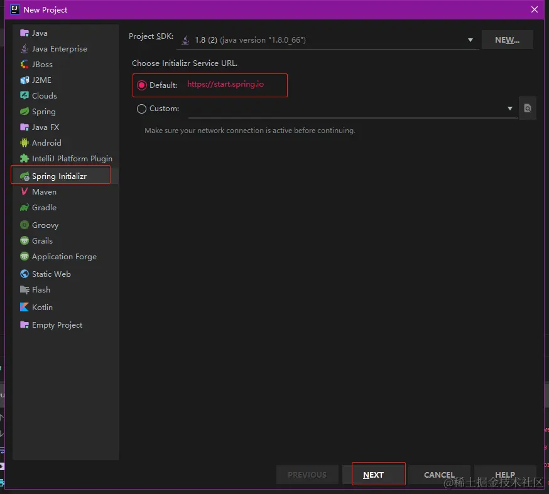This screenshot has width=549, height=494.
Task: Click the Java Enterprise icon
Action: coord(24,48)
